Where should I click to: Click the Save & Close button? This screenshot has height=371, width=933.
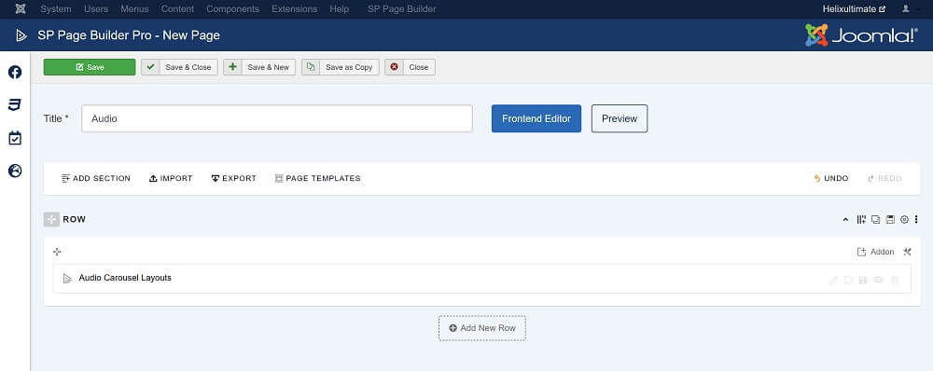tap(180, 67)
